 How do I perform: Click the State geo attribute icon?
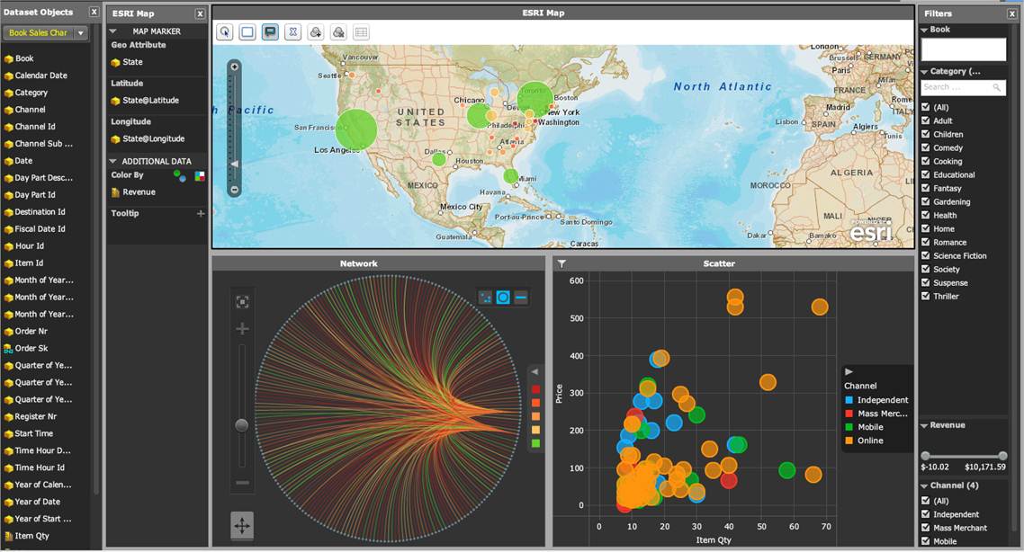coord(115,63)
